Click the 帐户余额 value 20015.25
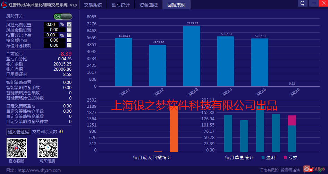 [x=62, y=64]
